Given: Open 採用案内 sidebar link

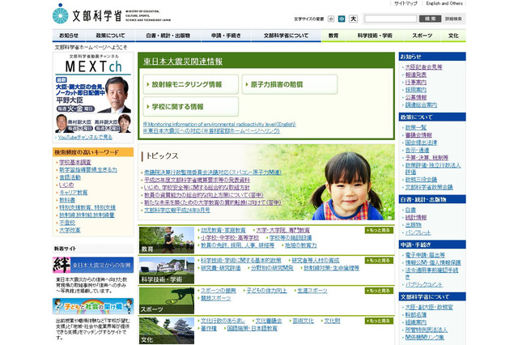Looking at the screenshot, I should 416,90.
